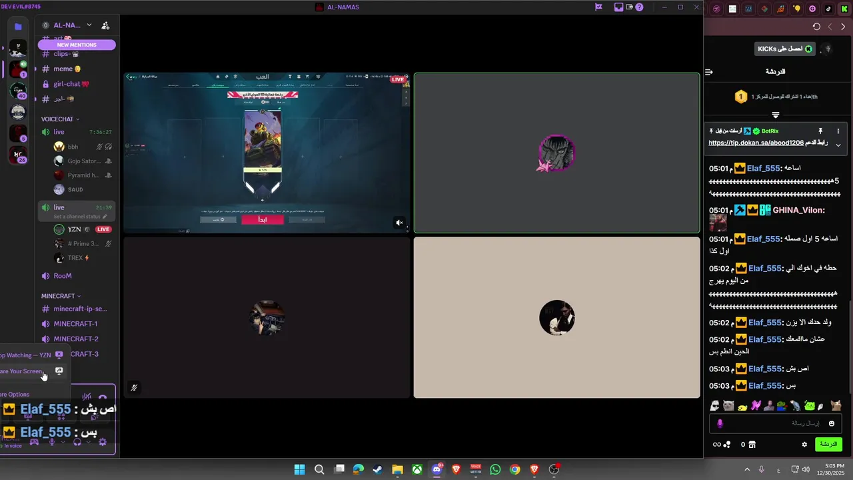Click the YZN stream video thumbnail

click(267, 153)
